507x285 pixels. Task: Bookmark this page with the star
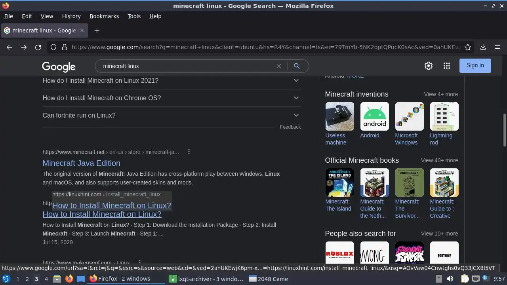pyautogui.click(x=468, y=47)
